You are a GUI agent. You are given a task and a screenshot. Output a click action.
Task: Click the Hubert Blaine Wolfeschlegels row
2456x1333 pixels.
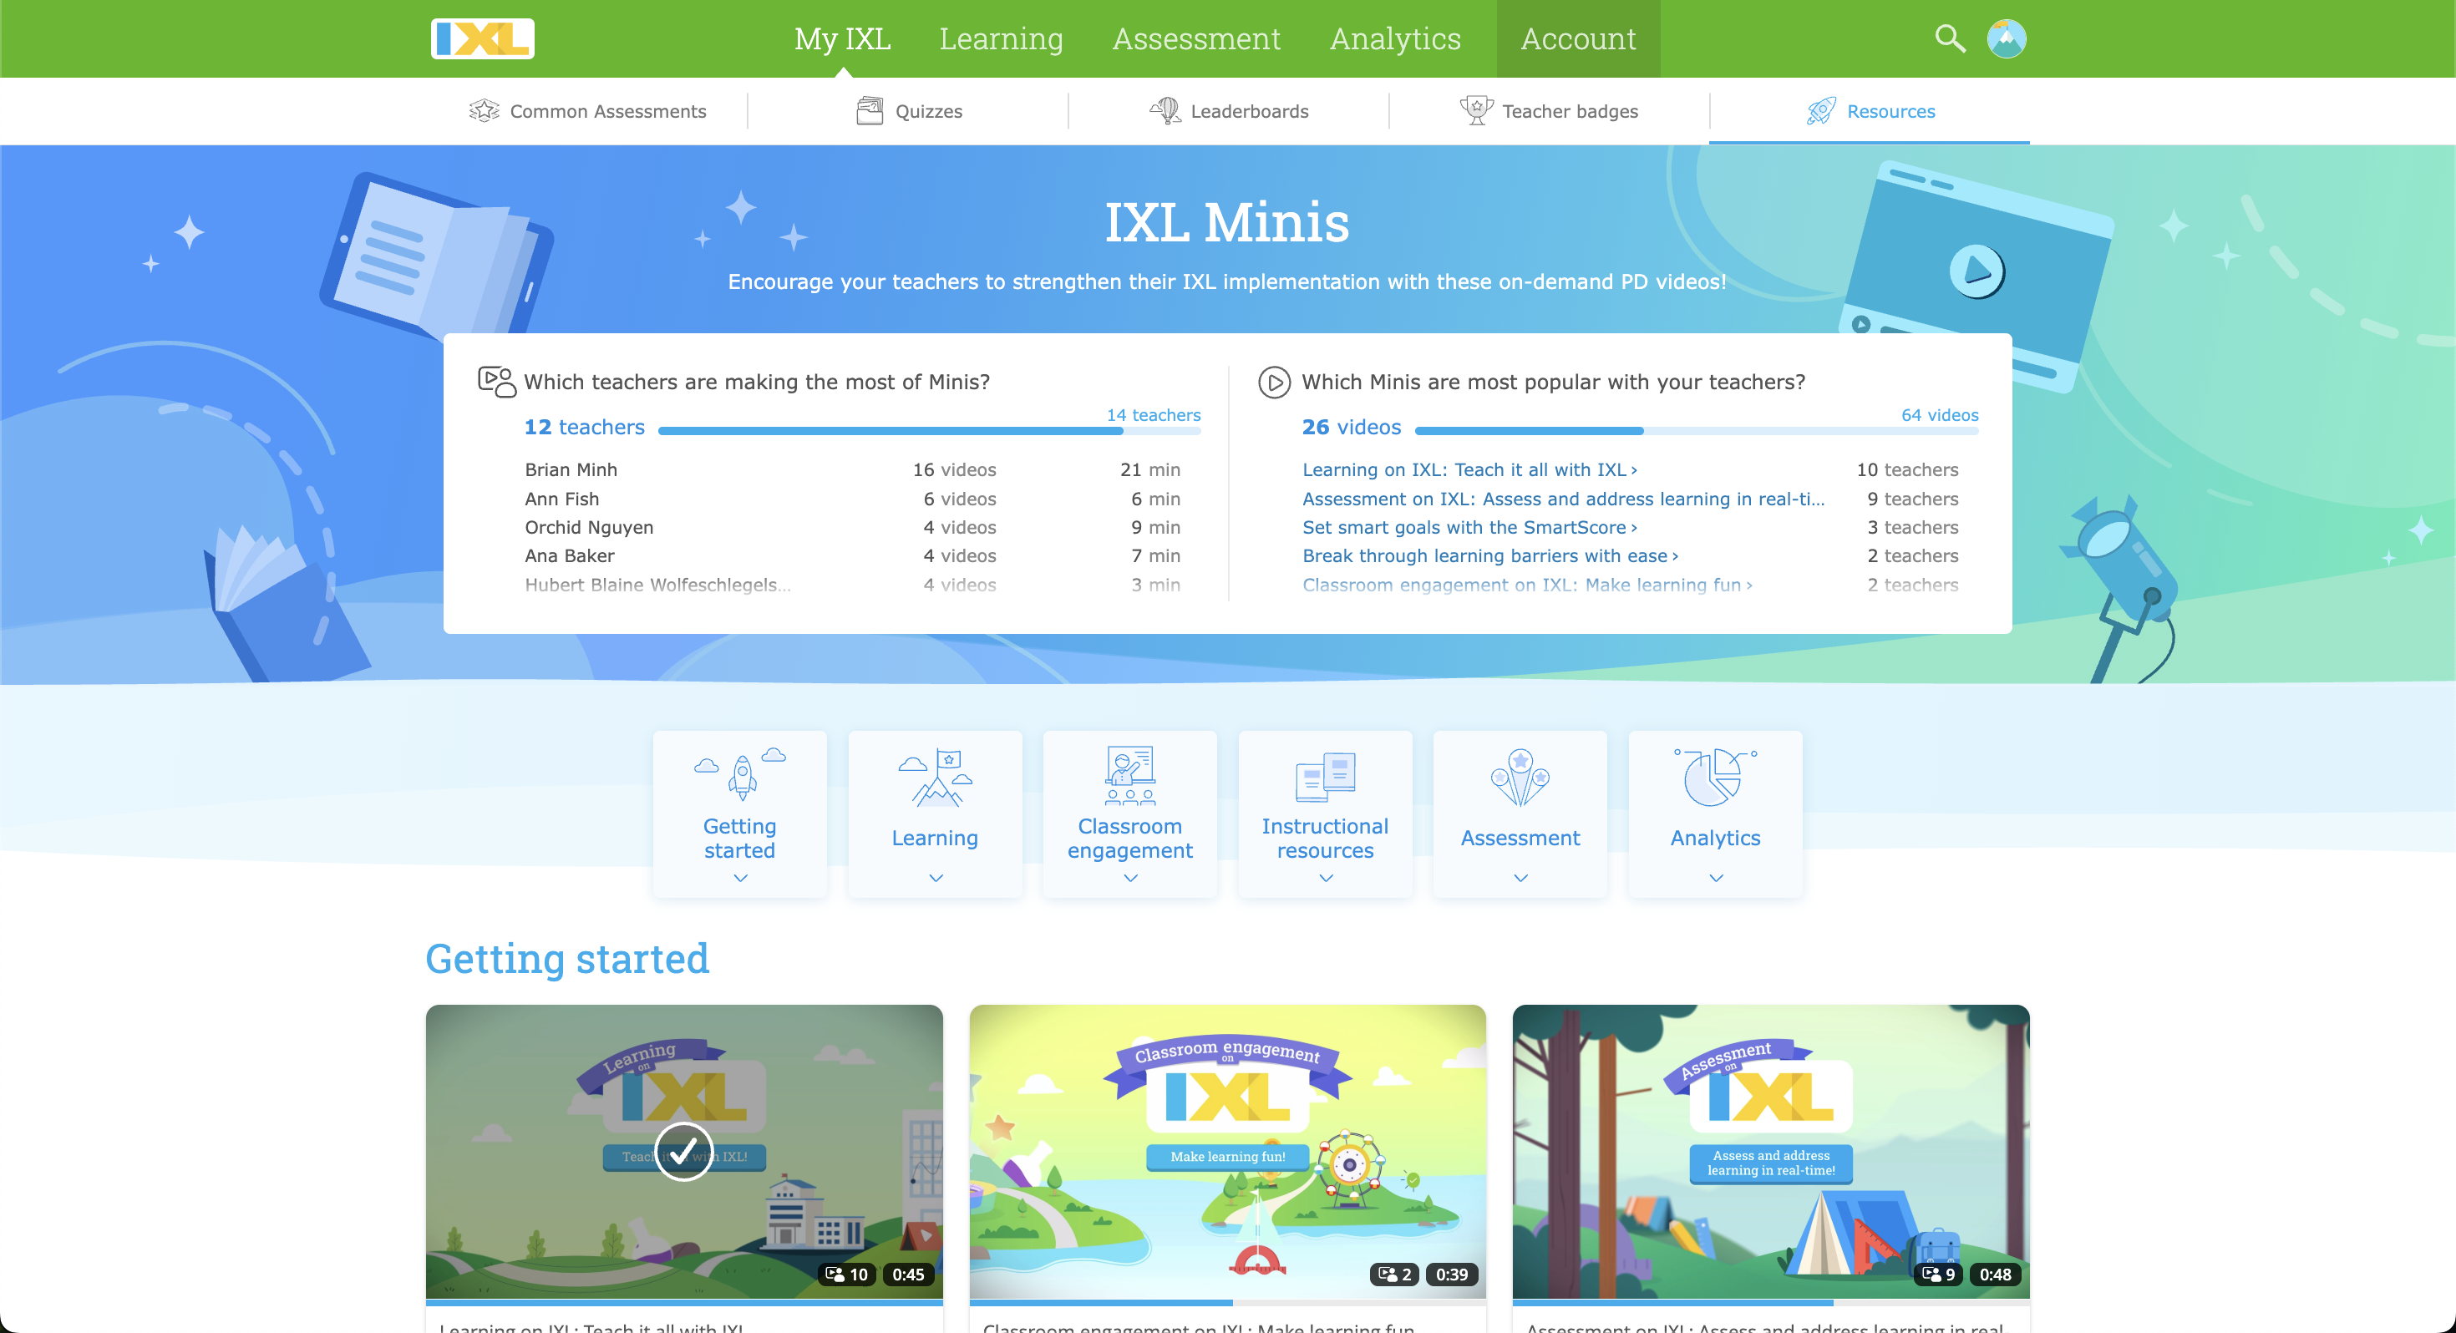click(x=852, y=585)
